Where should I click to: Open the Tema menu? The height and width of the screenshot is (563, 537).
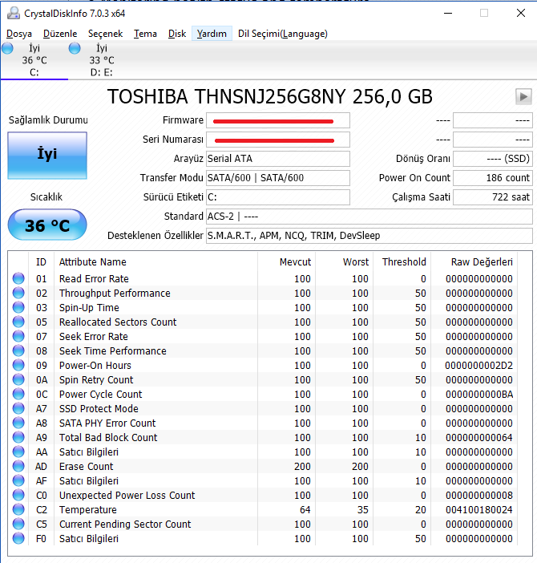145,34
